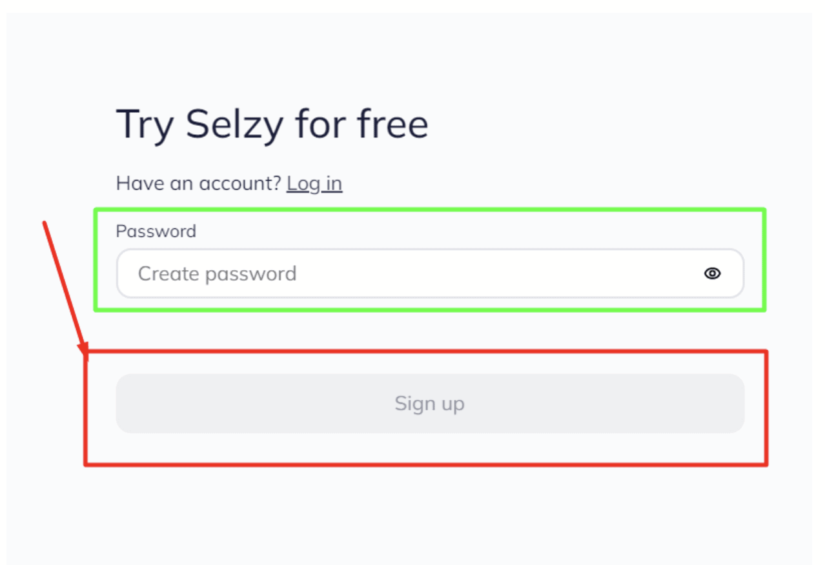Click the word "Selzy" in the heading
The height and width of the screenshot is (565, 825).
click(235, 124)
